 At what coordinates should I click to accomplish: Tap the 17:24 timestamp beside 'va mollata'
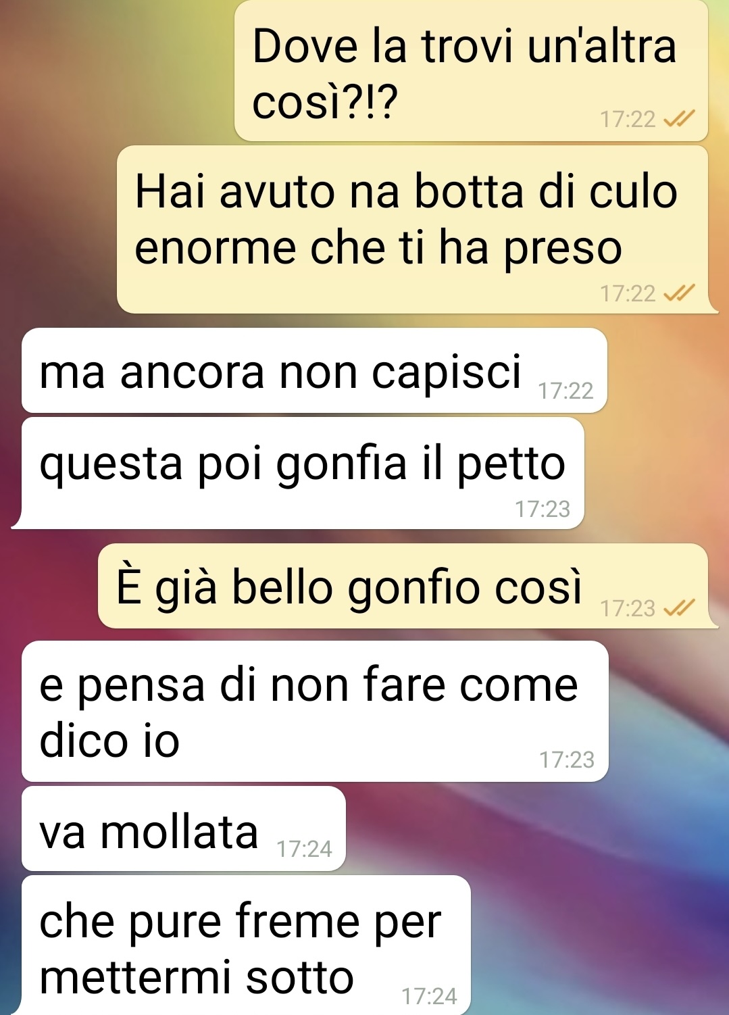click(304, 849)
